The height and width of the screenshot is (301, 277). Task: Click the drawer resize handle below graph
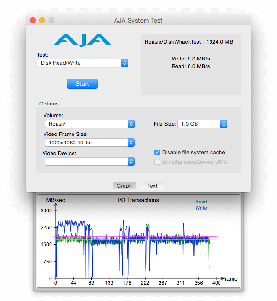click(138, 290)
